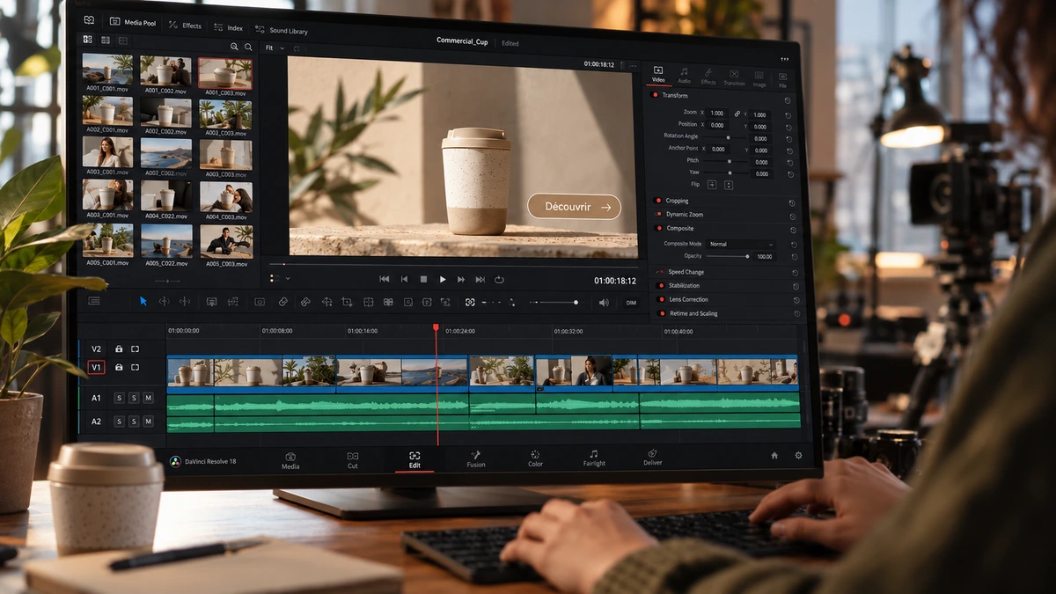Disable the Transform section toggle
This screenshot has height=594, width=1056.
(x=655, y=95)
